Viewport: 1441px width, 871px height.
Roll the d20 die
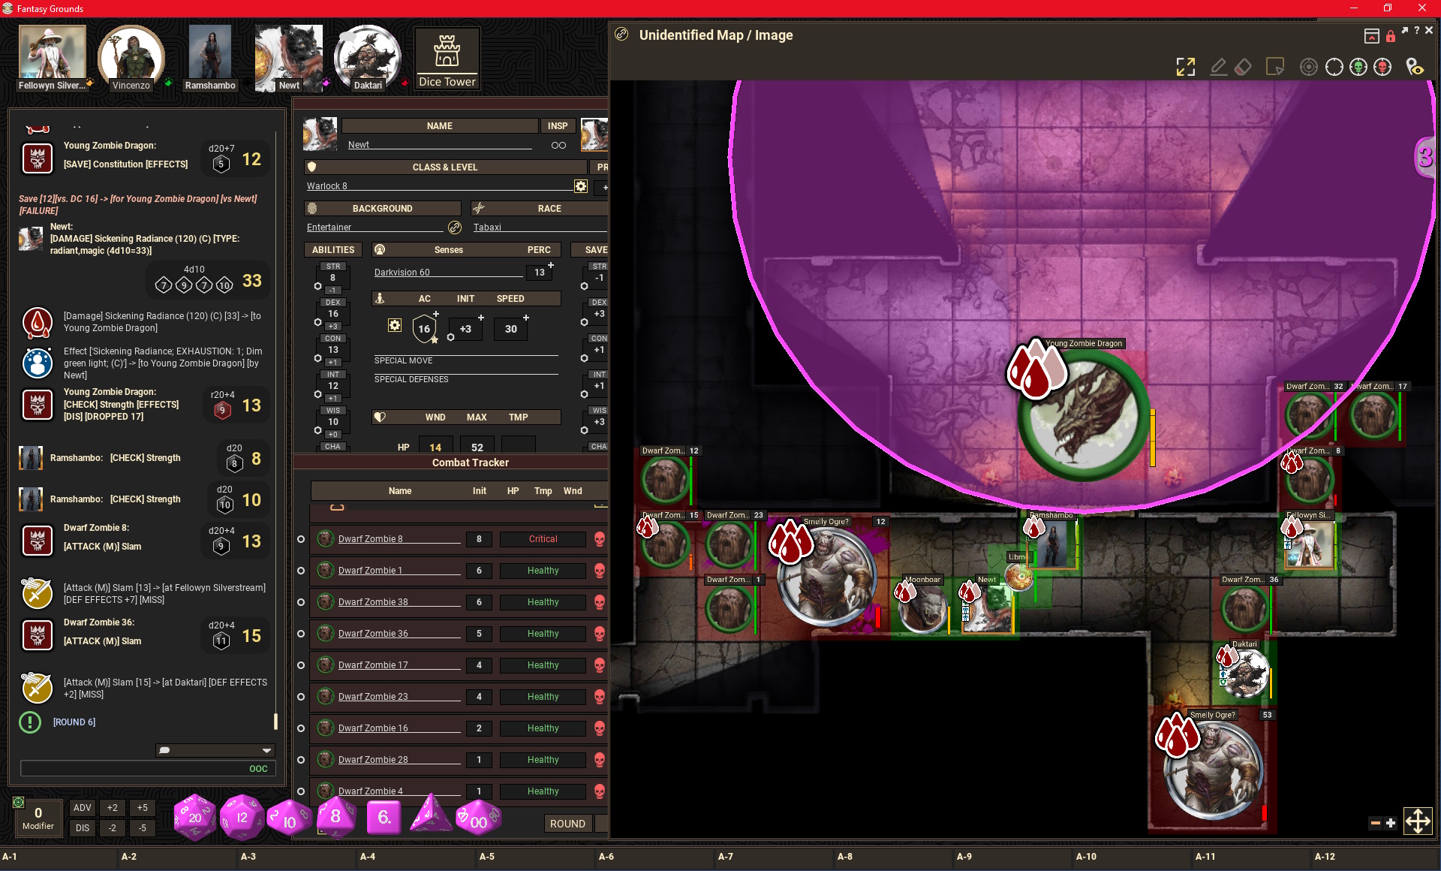point(194,817)
